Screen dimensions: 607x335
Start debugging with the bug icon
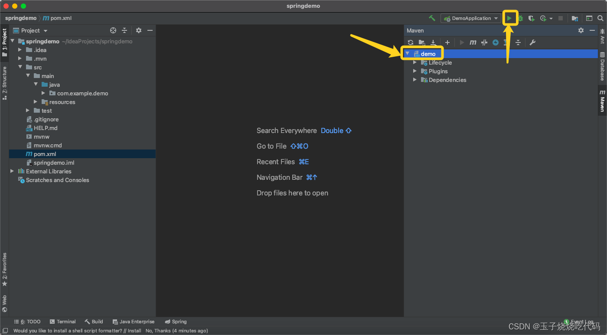click(x=520, y=18)
